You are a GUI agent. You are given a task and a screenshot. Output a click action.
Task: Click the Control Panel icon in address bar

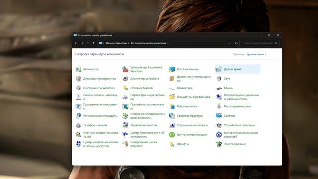click(101, 43)
